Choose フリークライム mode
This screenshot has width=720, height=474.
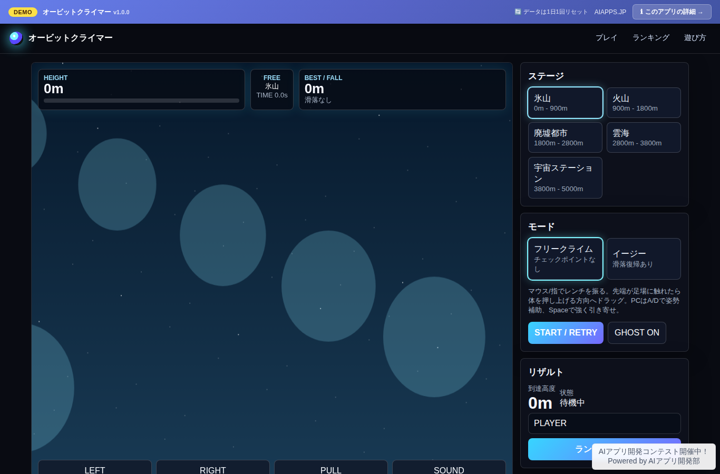coord(565,259)
